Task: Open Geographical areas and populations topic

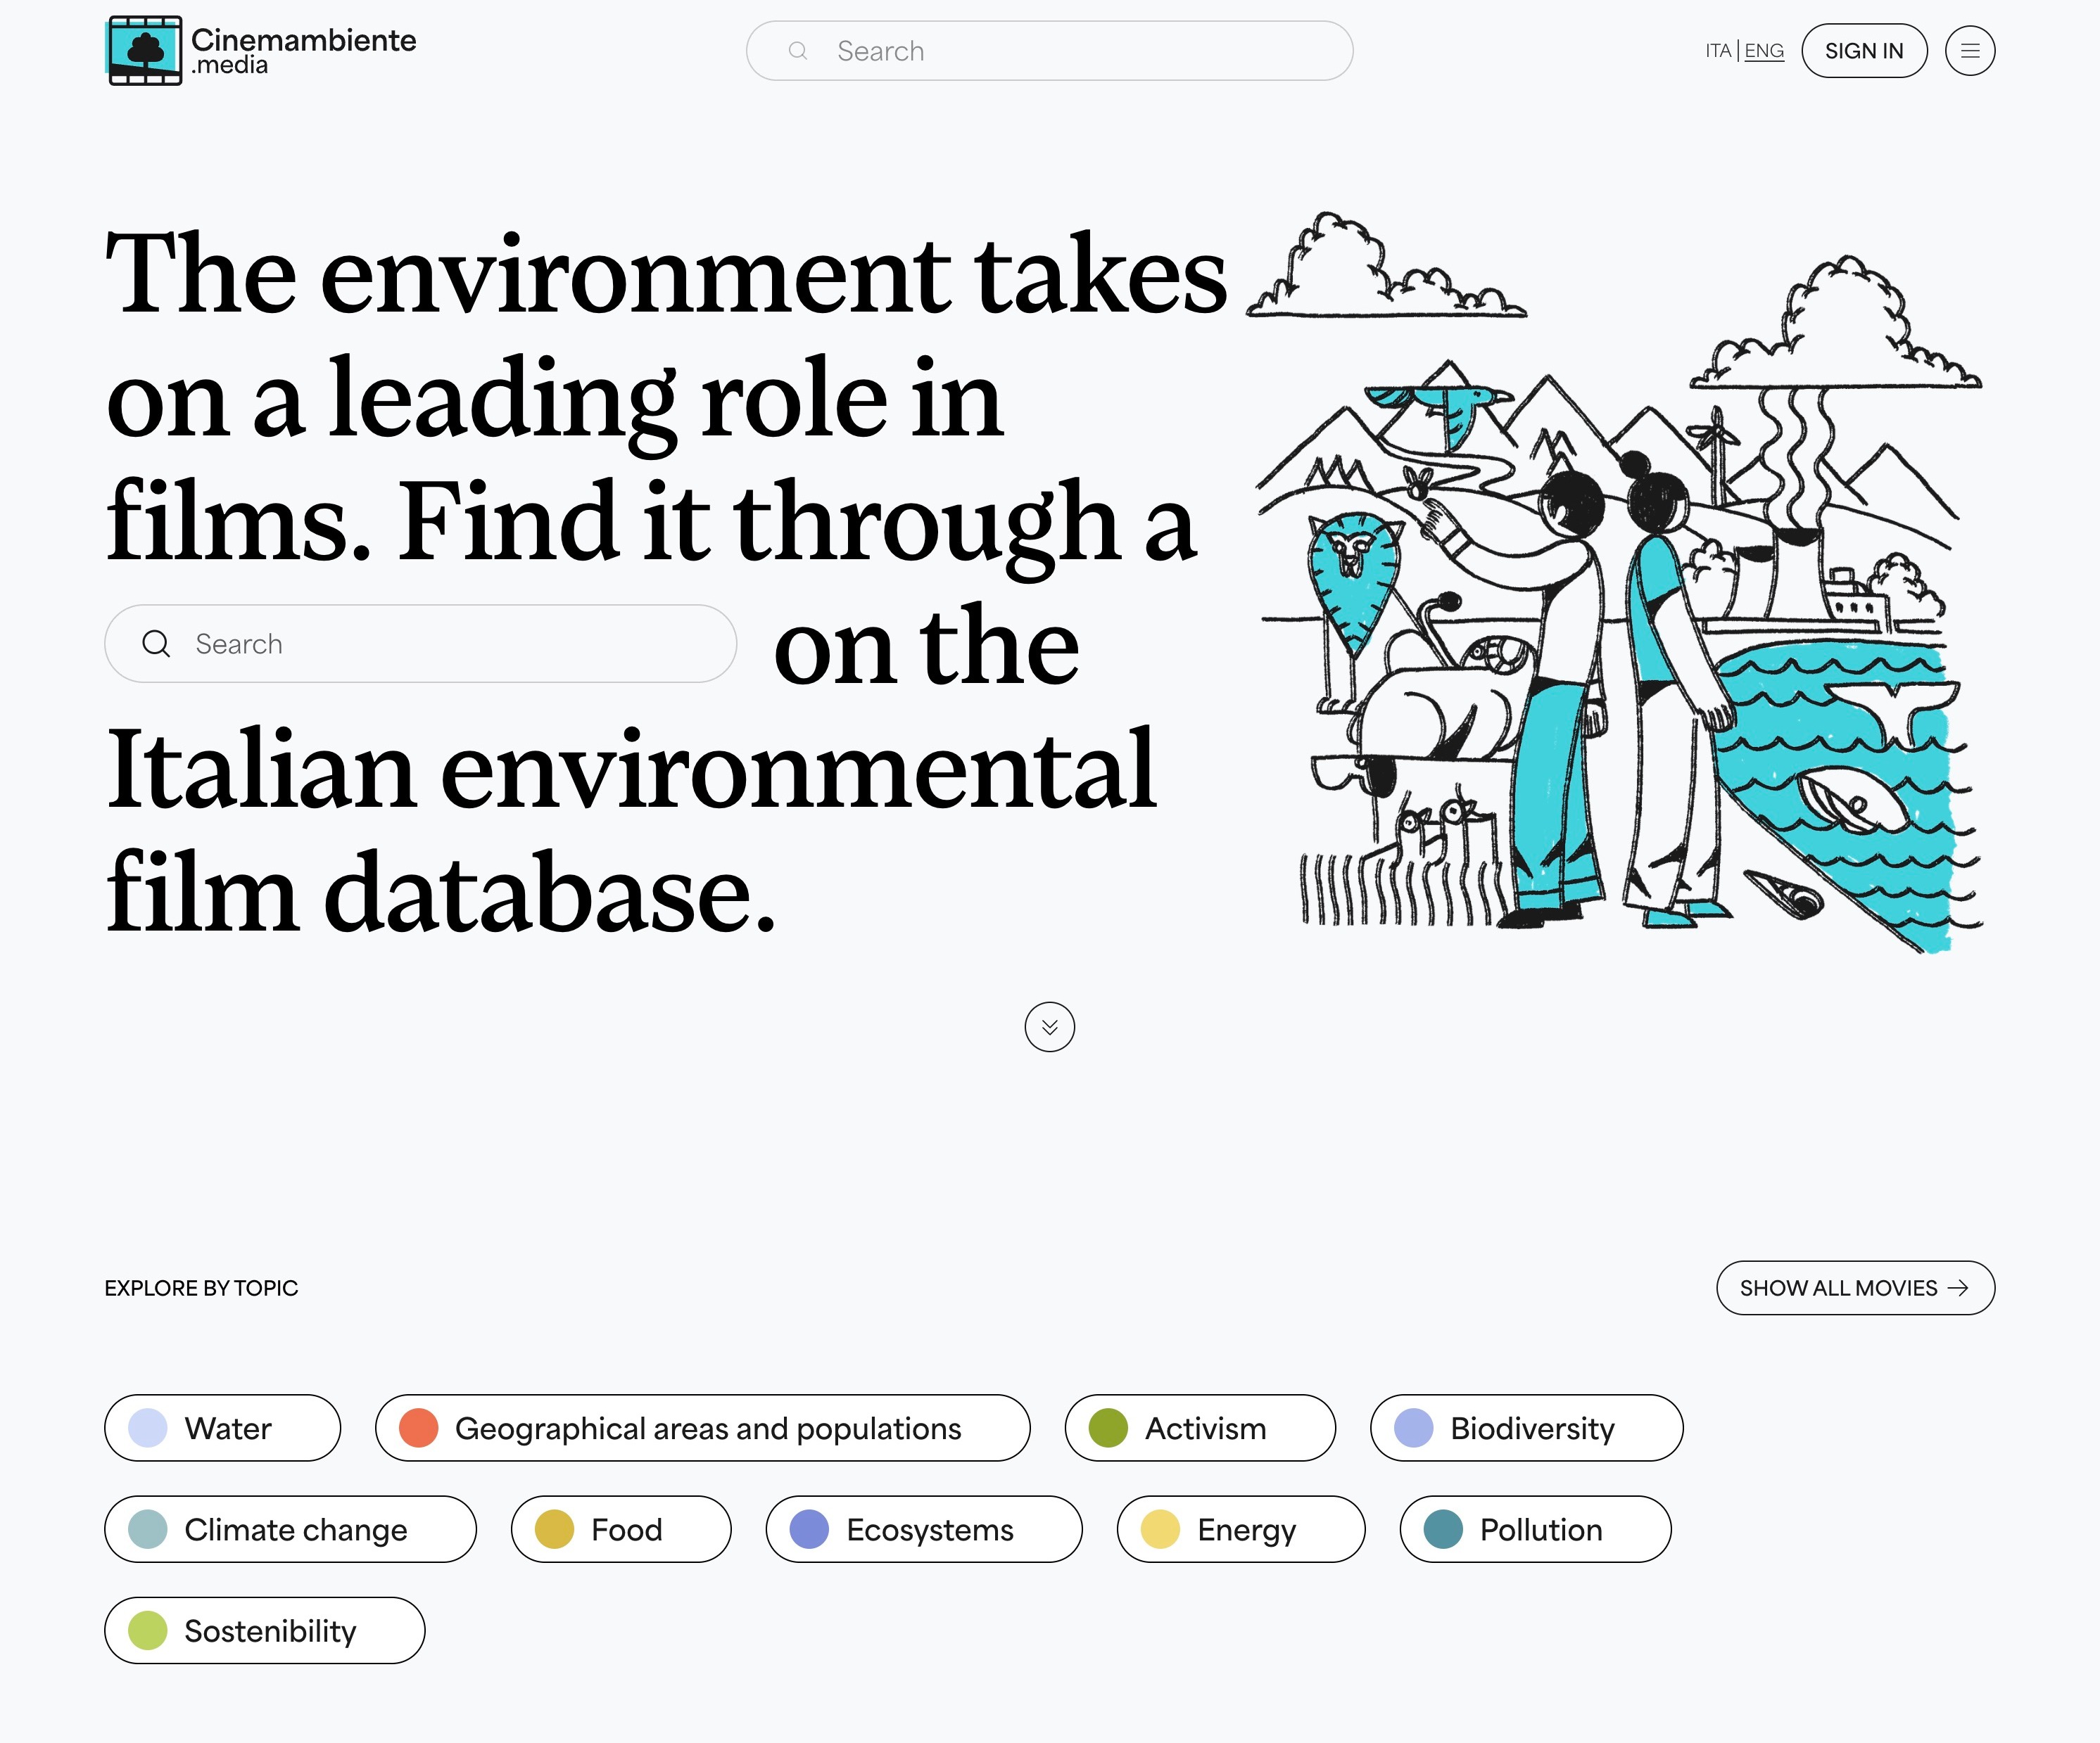Action: (x=702, y=1427)
